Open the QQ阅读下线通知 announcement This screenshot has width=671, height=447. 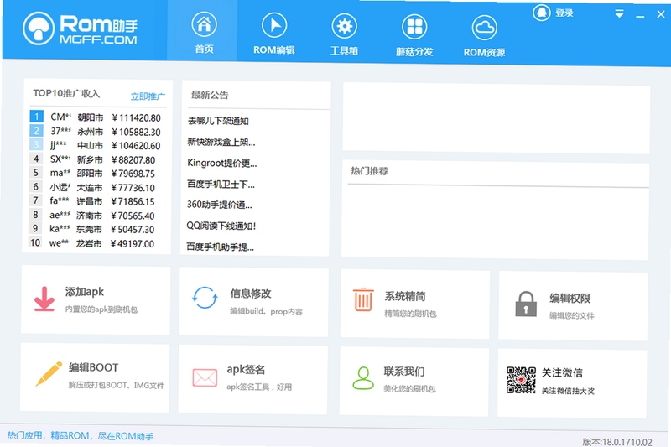221,226
